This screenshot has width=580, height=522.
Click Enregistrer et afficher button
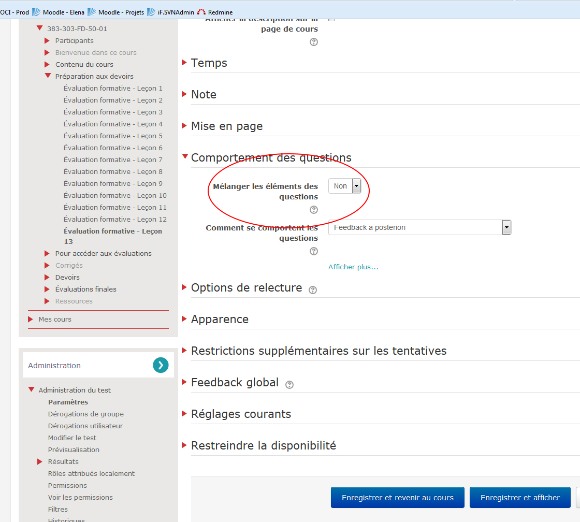pos(520,498)
